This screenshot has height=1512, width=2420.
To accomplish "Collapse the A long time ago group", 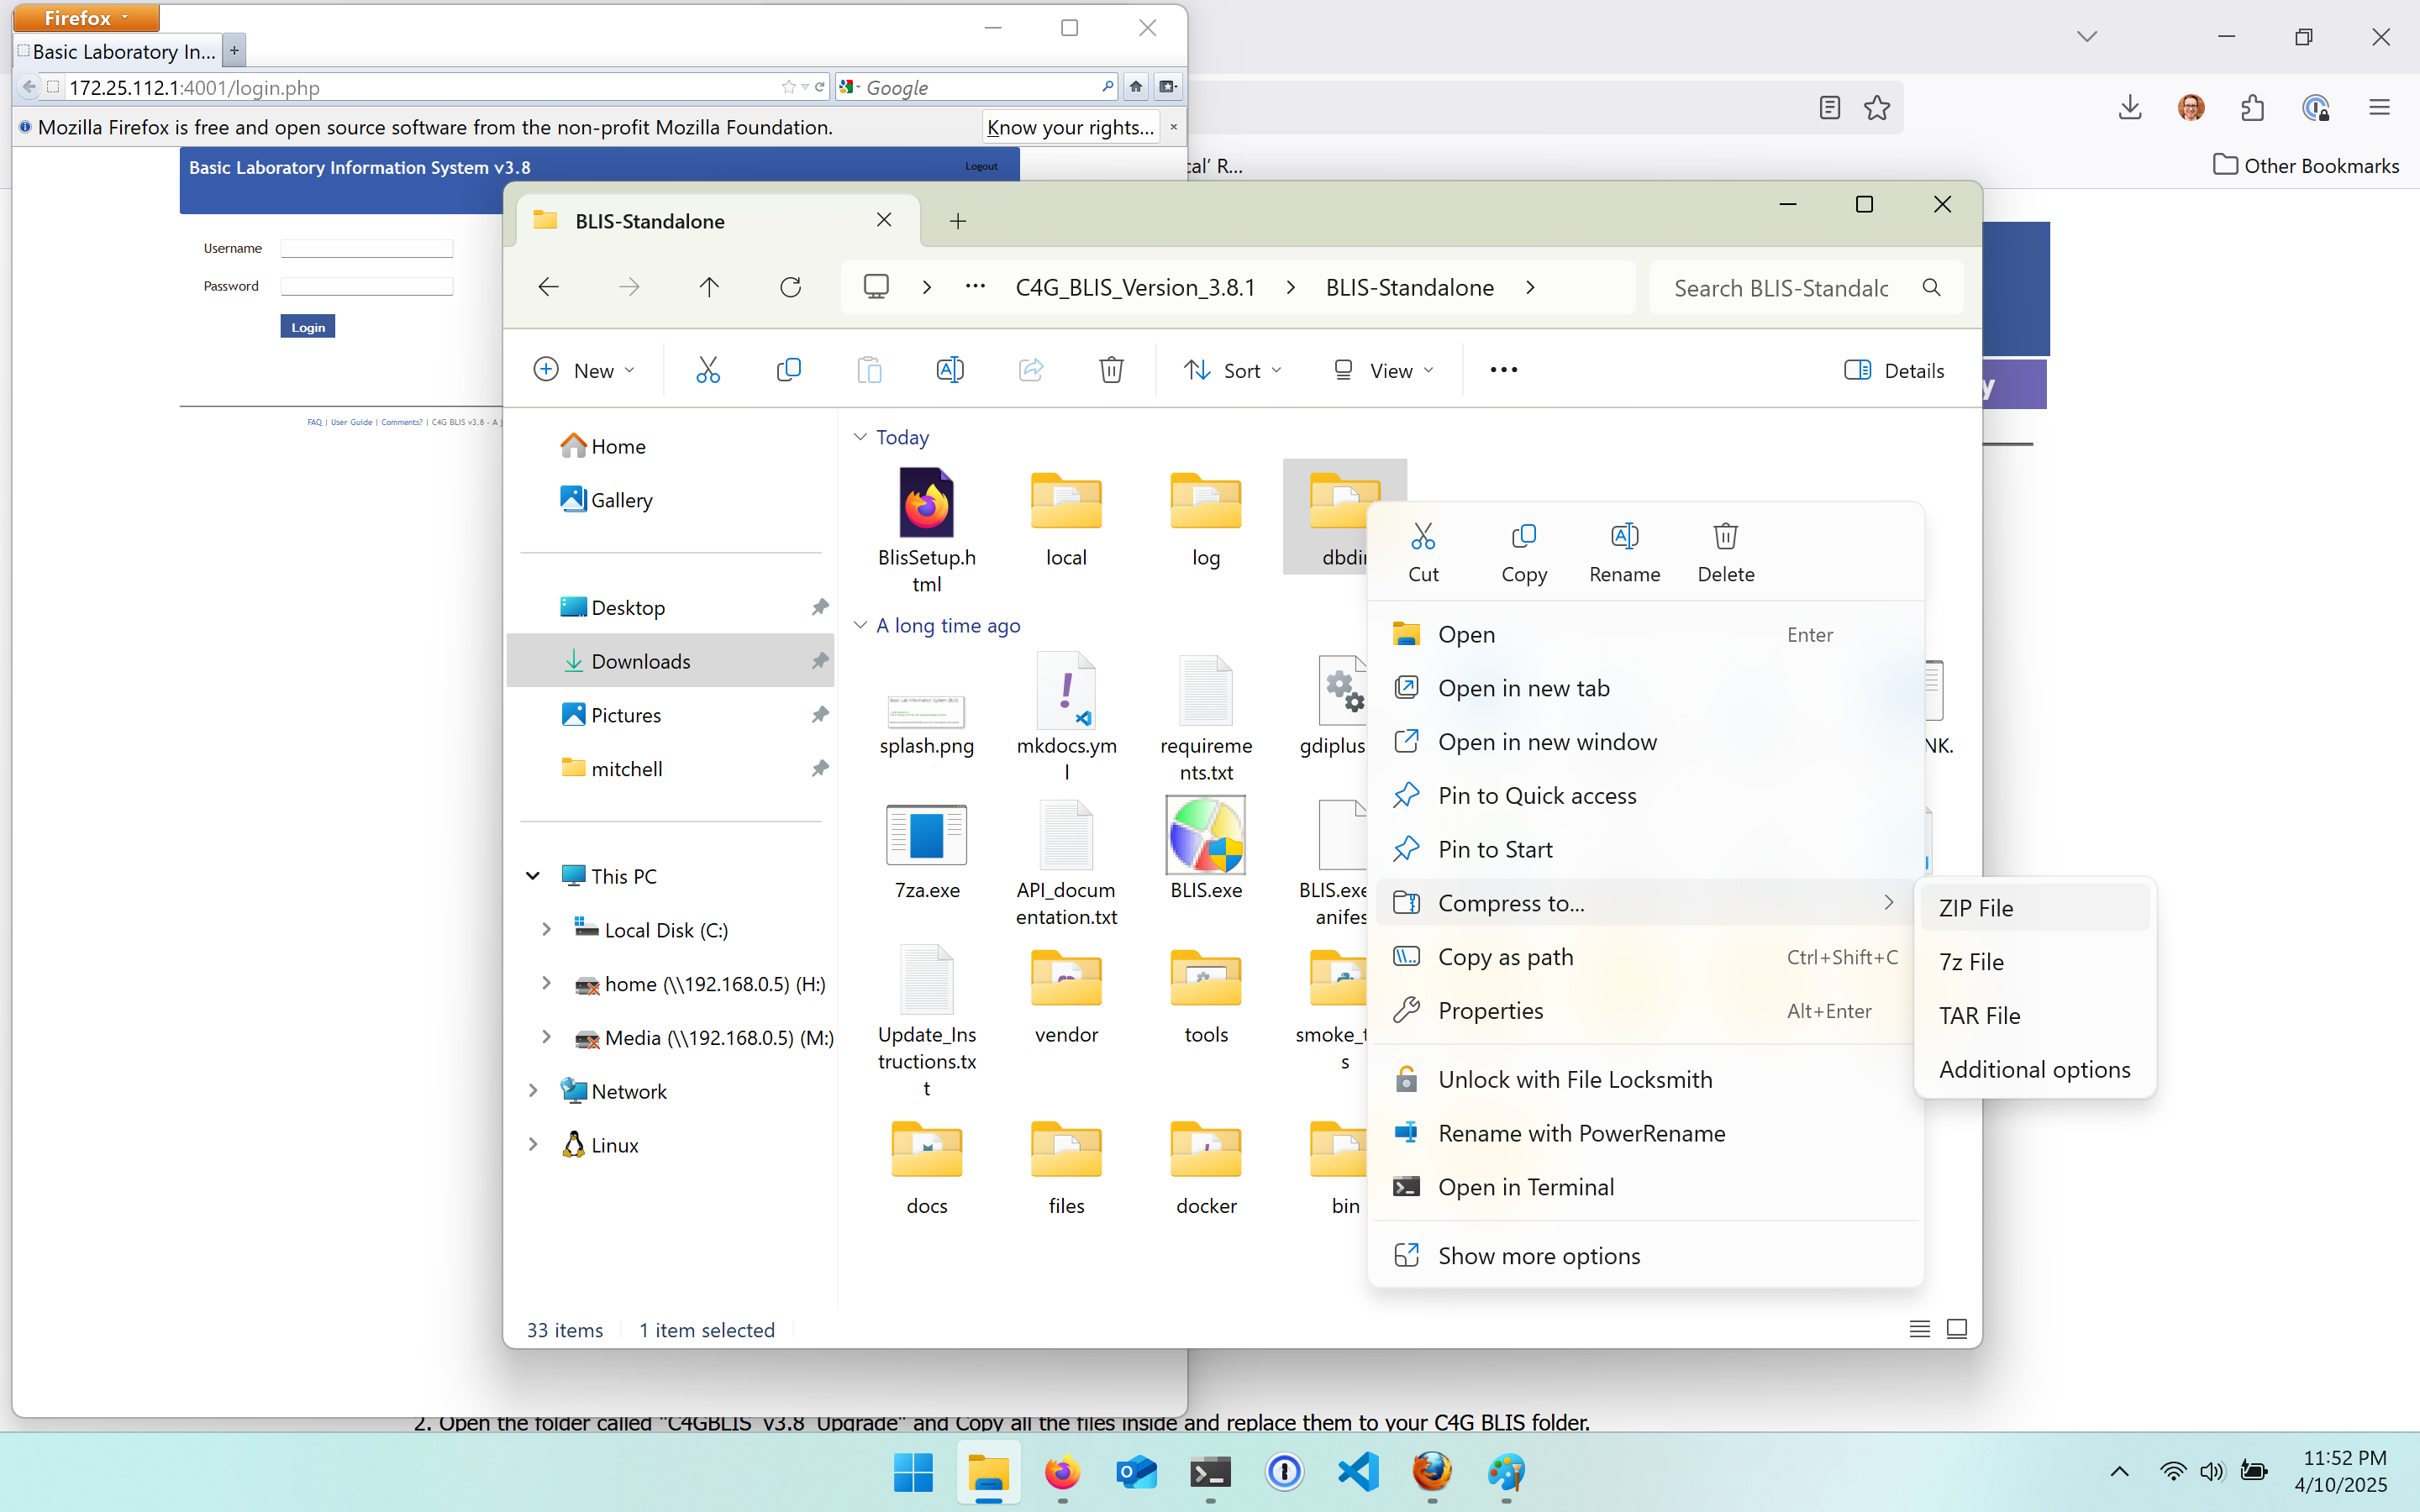I will [860, 625].
